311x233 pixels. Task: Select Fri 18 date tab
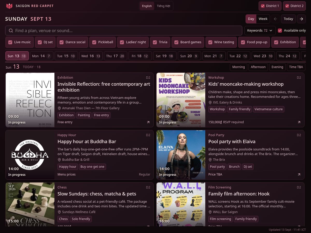pyautogui.click(x=140, y=56)
